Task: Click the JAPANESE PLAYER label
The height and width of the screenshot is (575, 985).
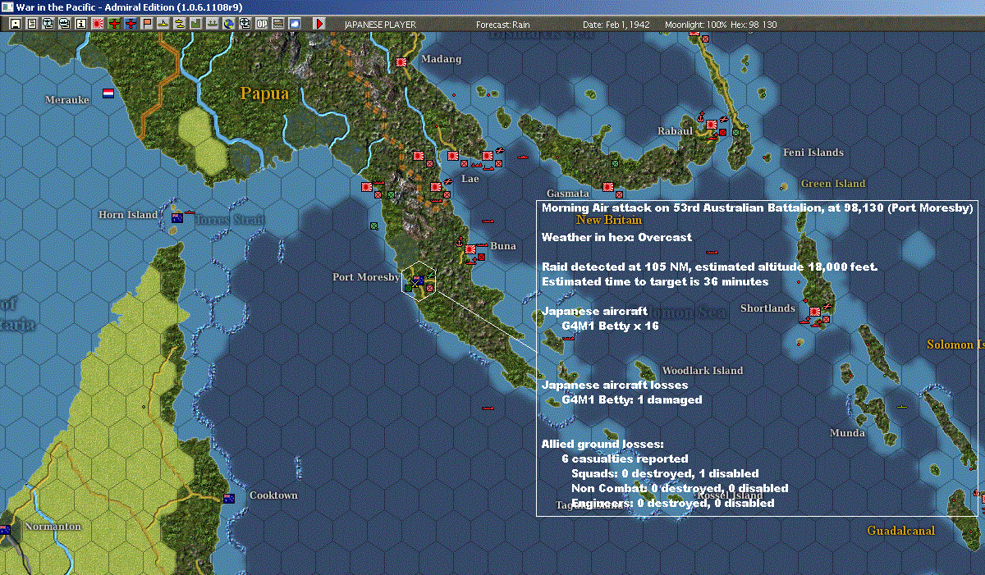Action: (379, 25)
